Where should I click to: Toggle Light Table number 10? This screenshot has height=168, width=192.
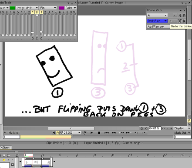(x=74, y=12)
